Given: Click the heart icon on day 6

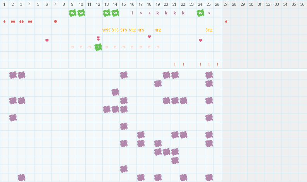Looking at the screenshot, I should (x=47, y=40).
